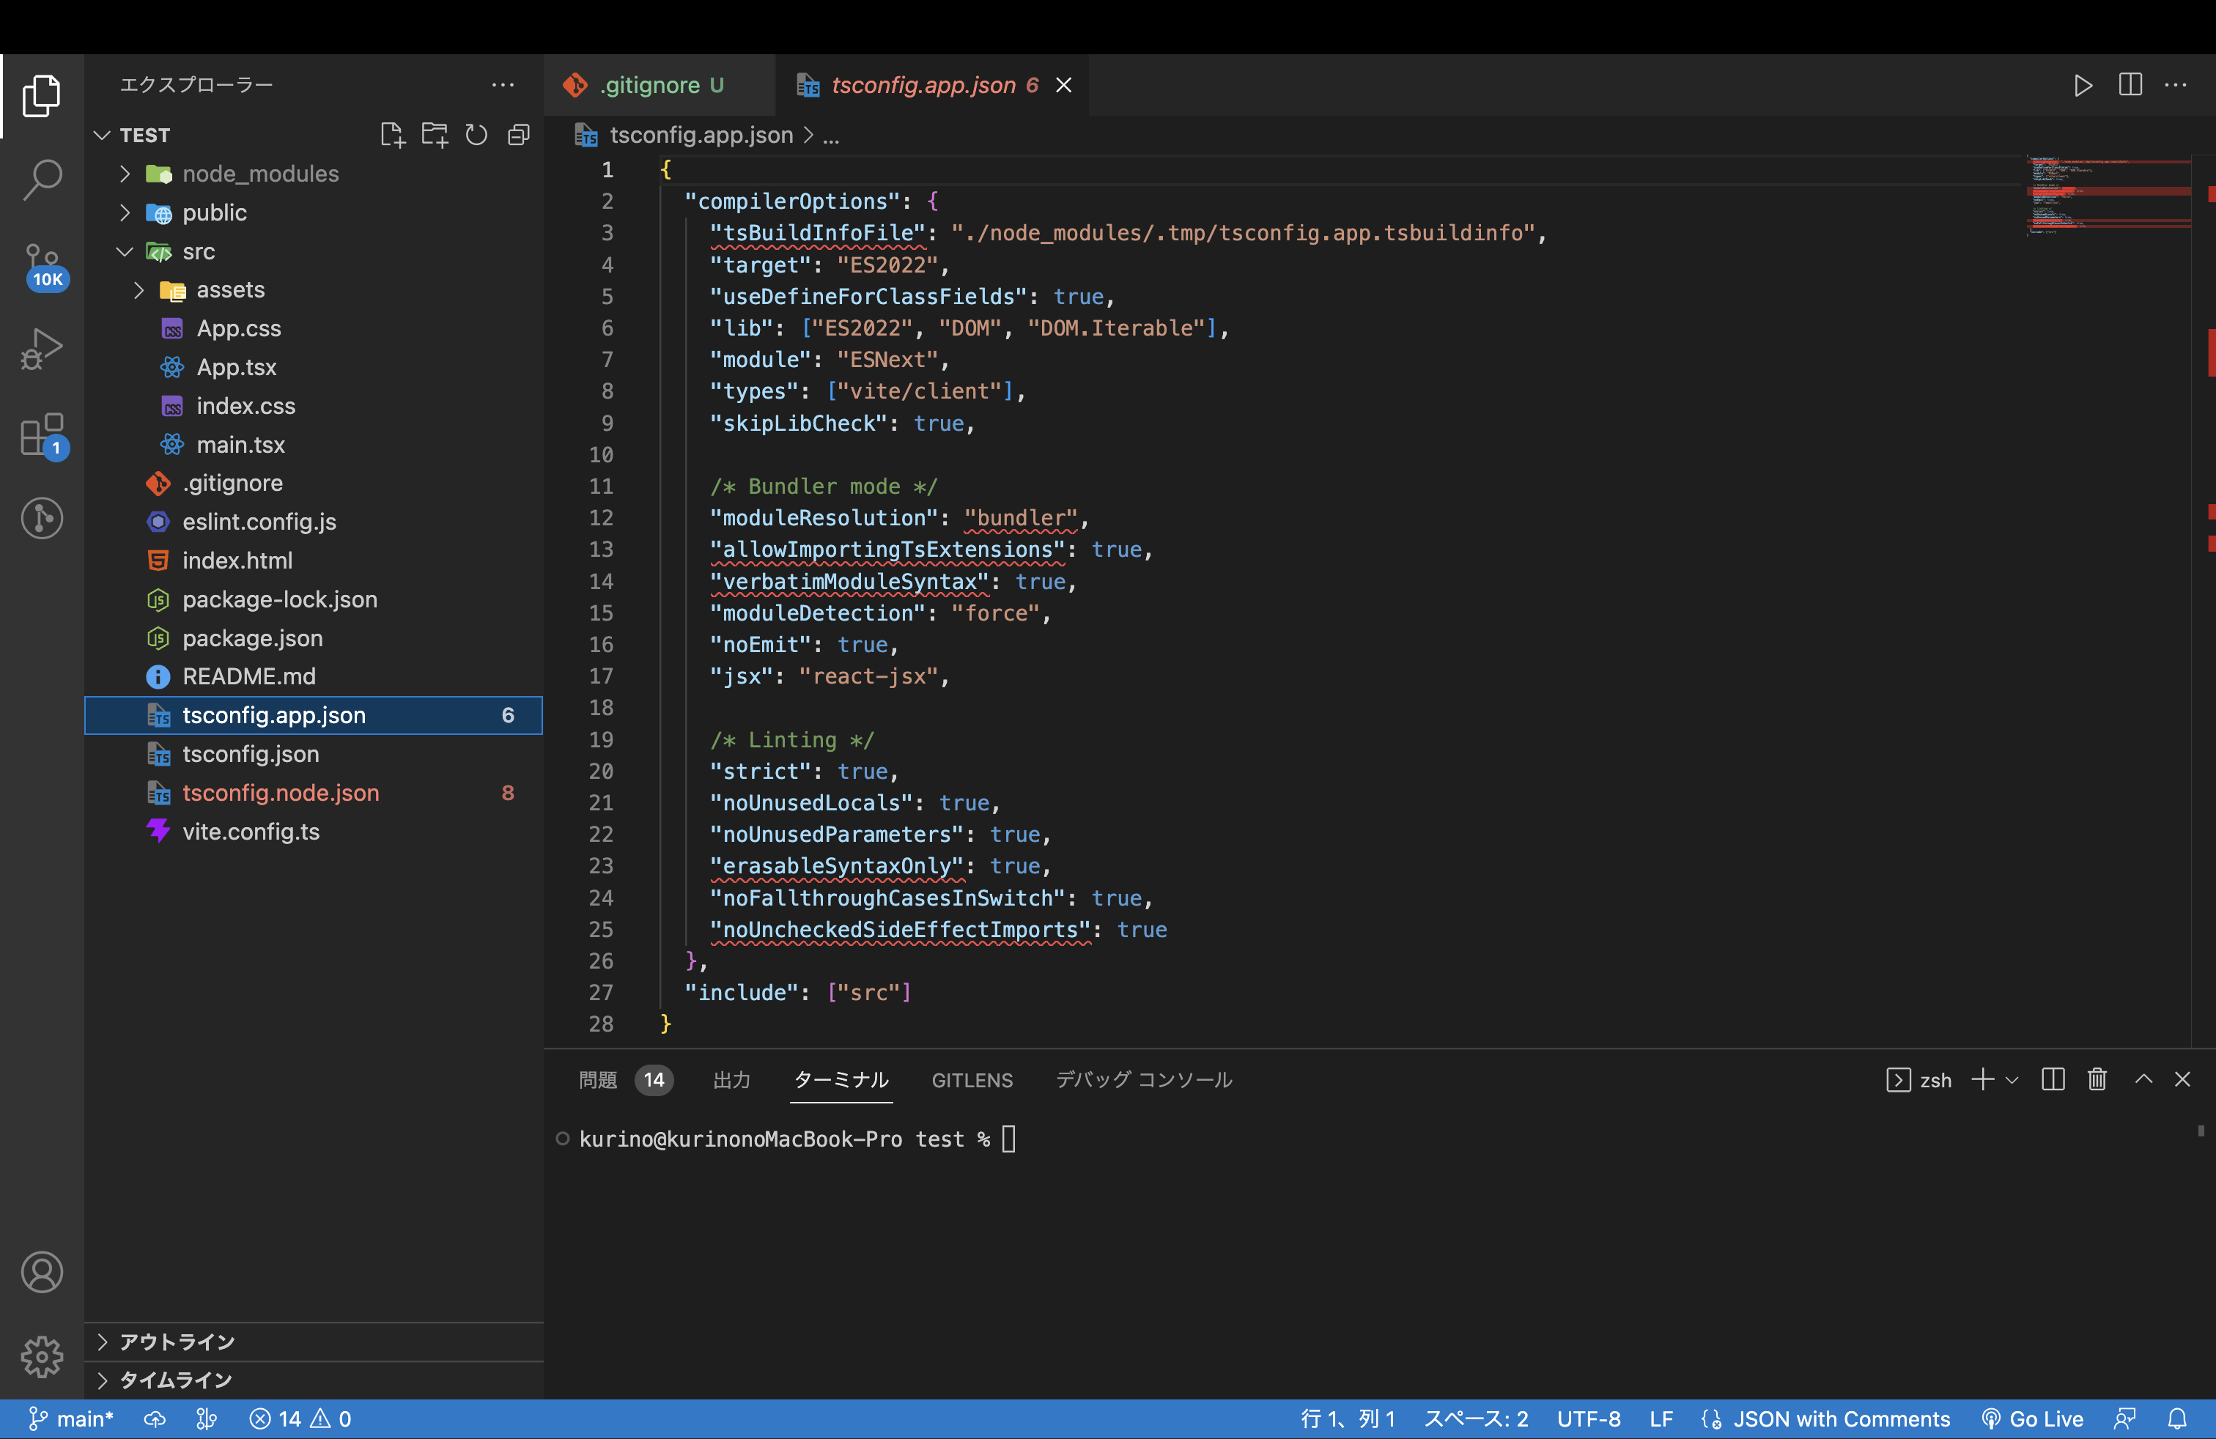Open main.tsx in the file tree
This screenshot has width=2216, height=1439.
tap(314, 445)
